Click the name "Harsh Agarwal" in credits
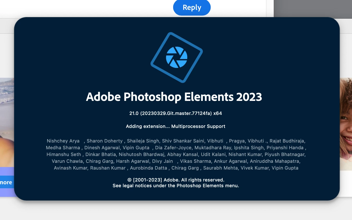 133,161
